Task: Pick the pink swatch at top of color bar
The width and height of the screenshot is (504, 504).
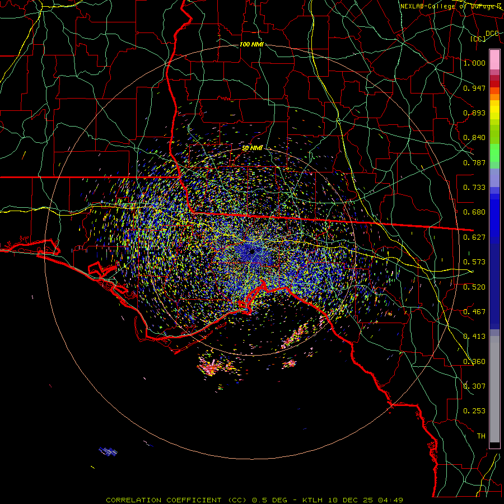Action: [494, 59]
